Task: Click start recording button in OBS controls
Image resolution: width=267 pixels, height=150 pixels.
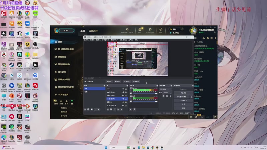Action: tap(183, 93)
